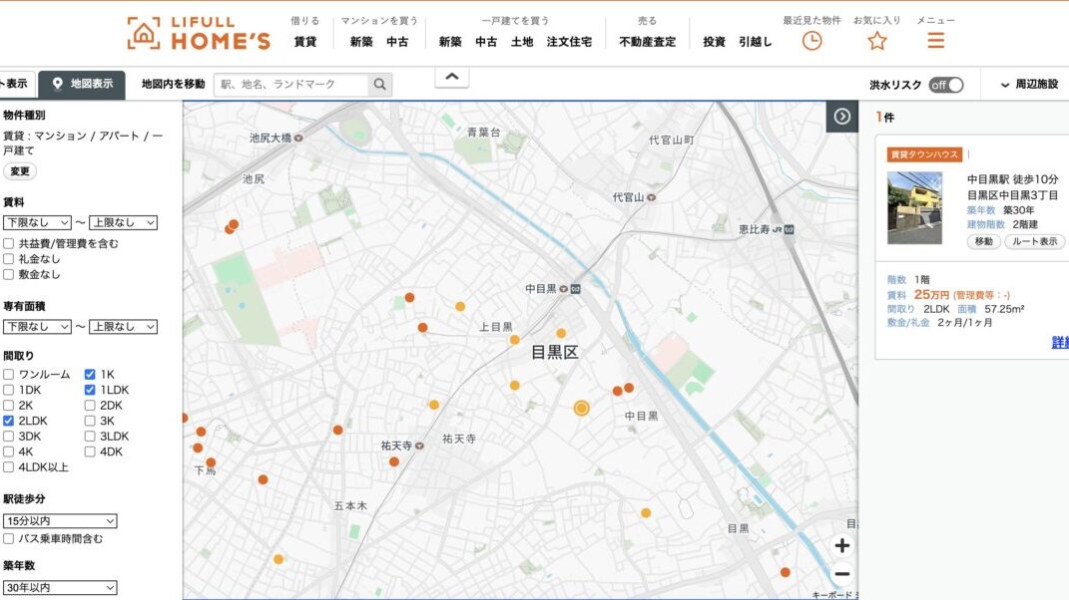Open 最近見た物件 via the clock icon

click(809, 40)
